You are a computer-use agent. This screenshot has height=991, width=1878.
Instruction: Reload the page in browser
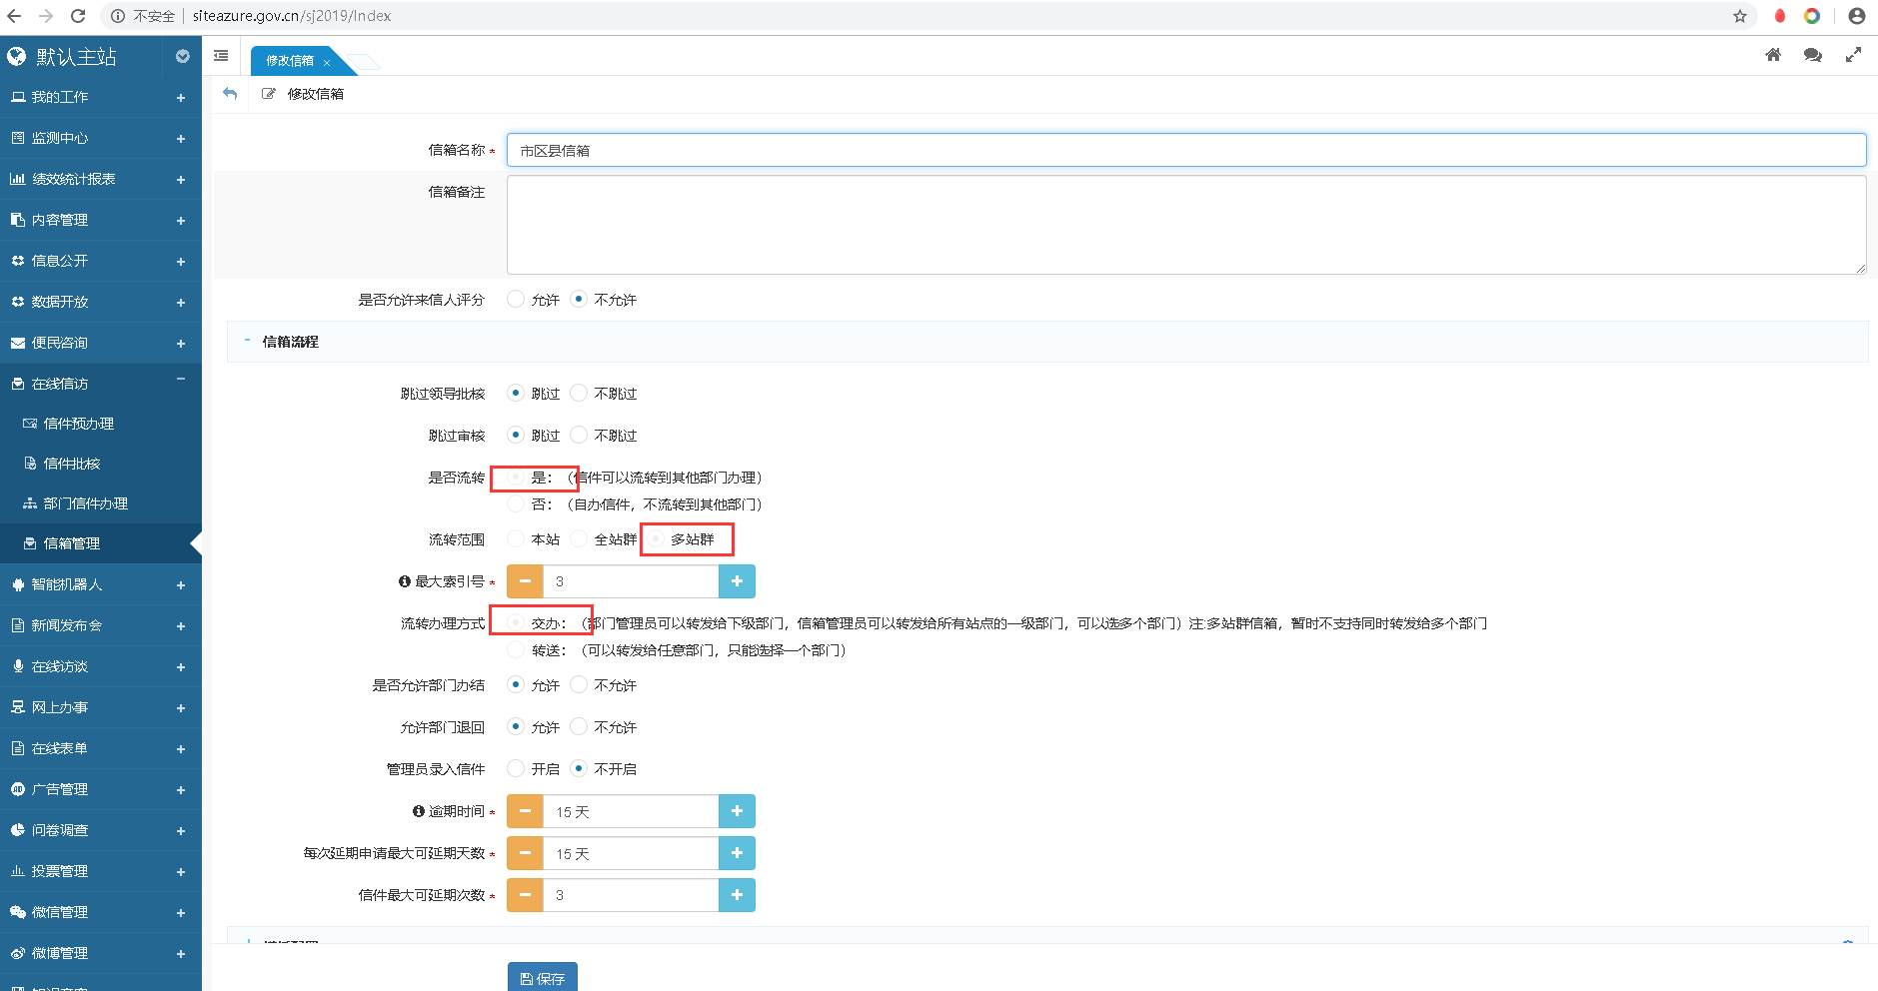[78, 16]
